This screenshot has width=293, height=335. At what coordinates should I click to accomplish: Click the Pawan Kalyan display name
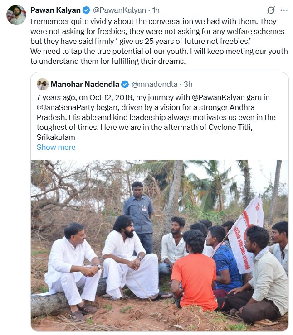tap(55, 10)
